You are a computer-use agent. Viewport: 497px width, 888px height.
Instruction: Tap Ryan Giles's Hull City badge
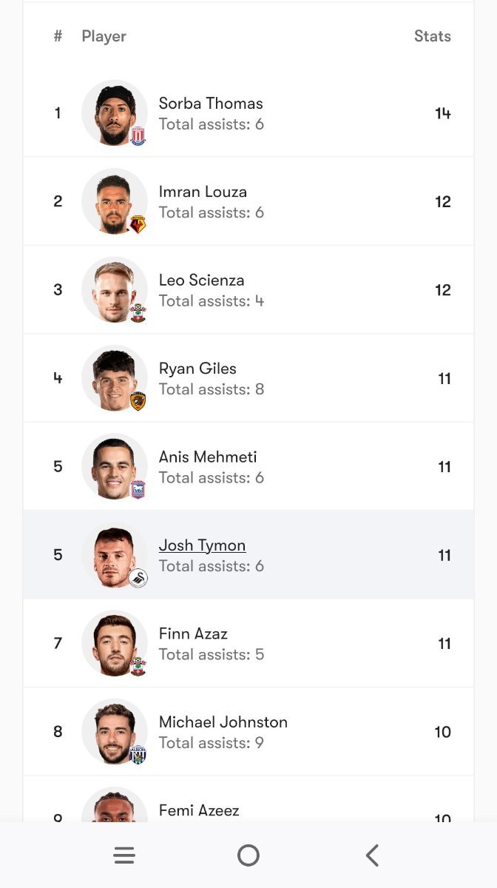coord(138,401)
